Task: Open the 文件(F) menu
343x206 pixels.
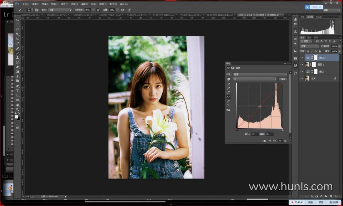Action: 26,4
